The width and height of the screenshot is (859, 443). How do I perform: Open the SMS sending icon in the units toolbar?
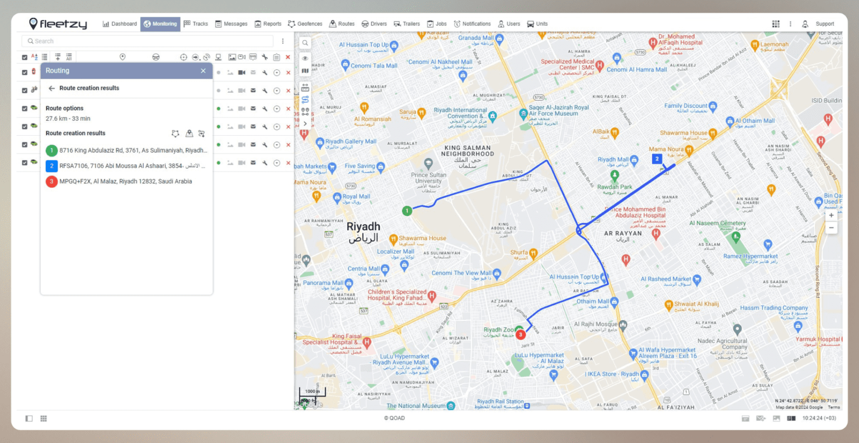(x=253, y=57)
